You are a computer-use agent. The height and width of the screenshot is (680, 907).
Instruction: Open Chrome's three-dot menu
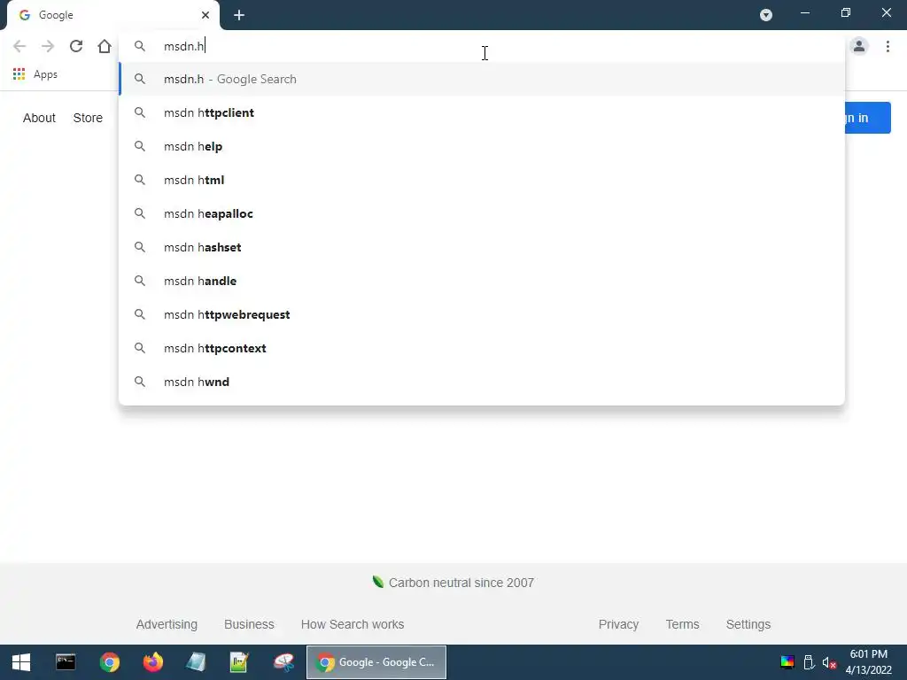[x=888, y=46]
